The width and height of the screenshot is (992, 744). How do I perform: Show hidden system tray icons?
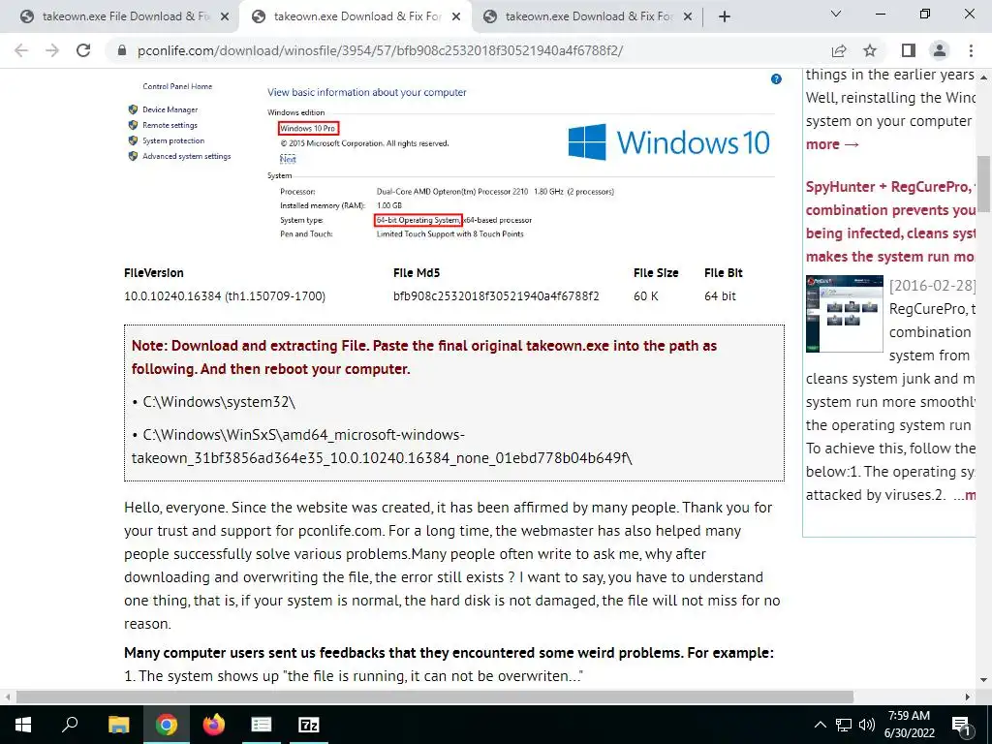(x=820, y=725)
